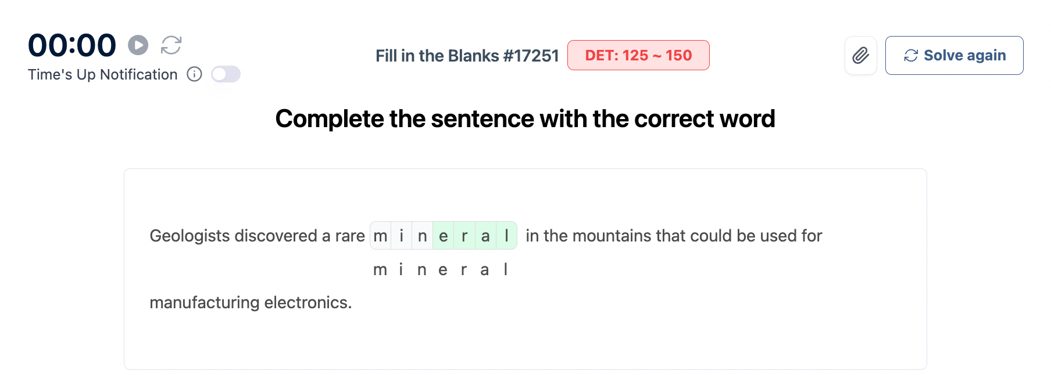Viewport: 1051px width, 375px height.
Task: Click the Time's Up Notification label
Action: tap(103, 74)
